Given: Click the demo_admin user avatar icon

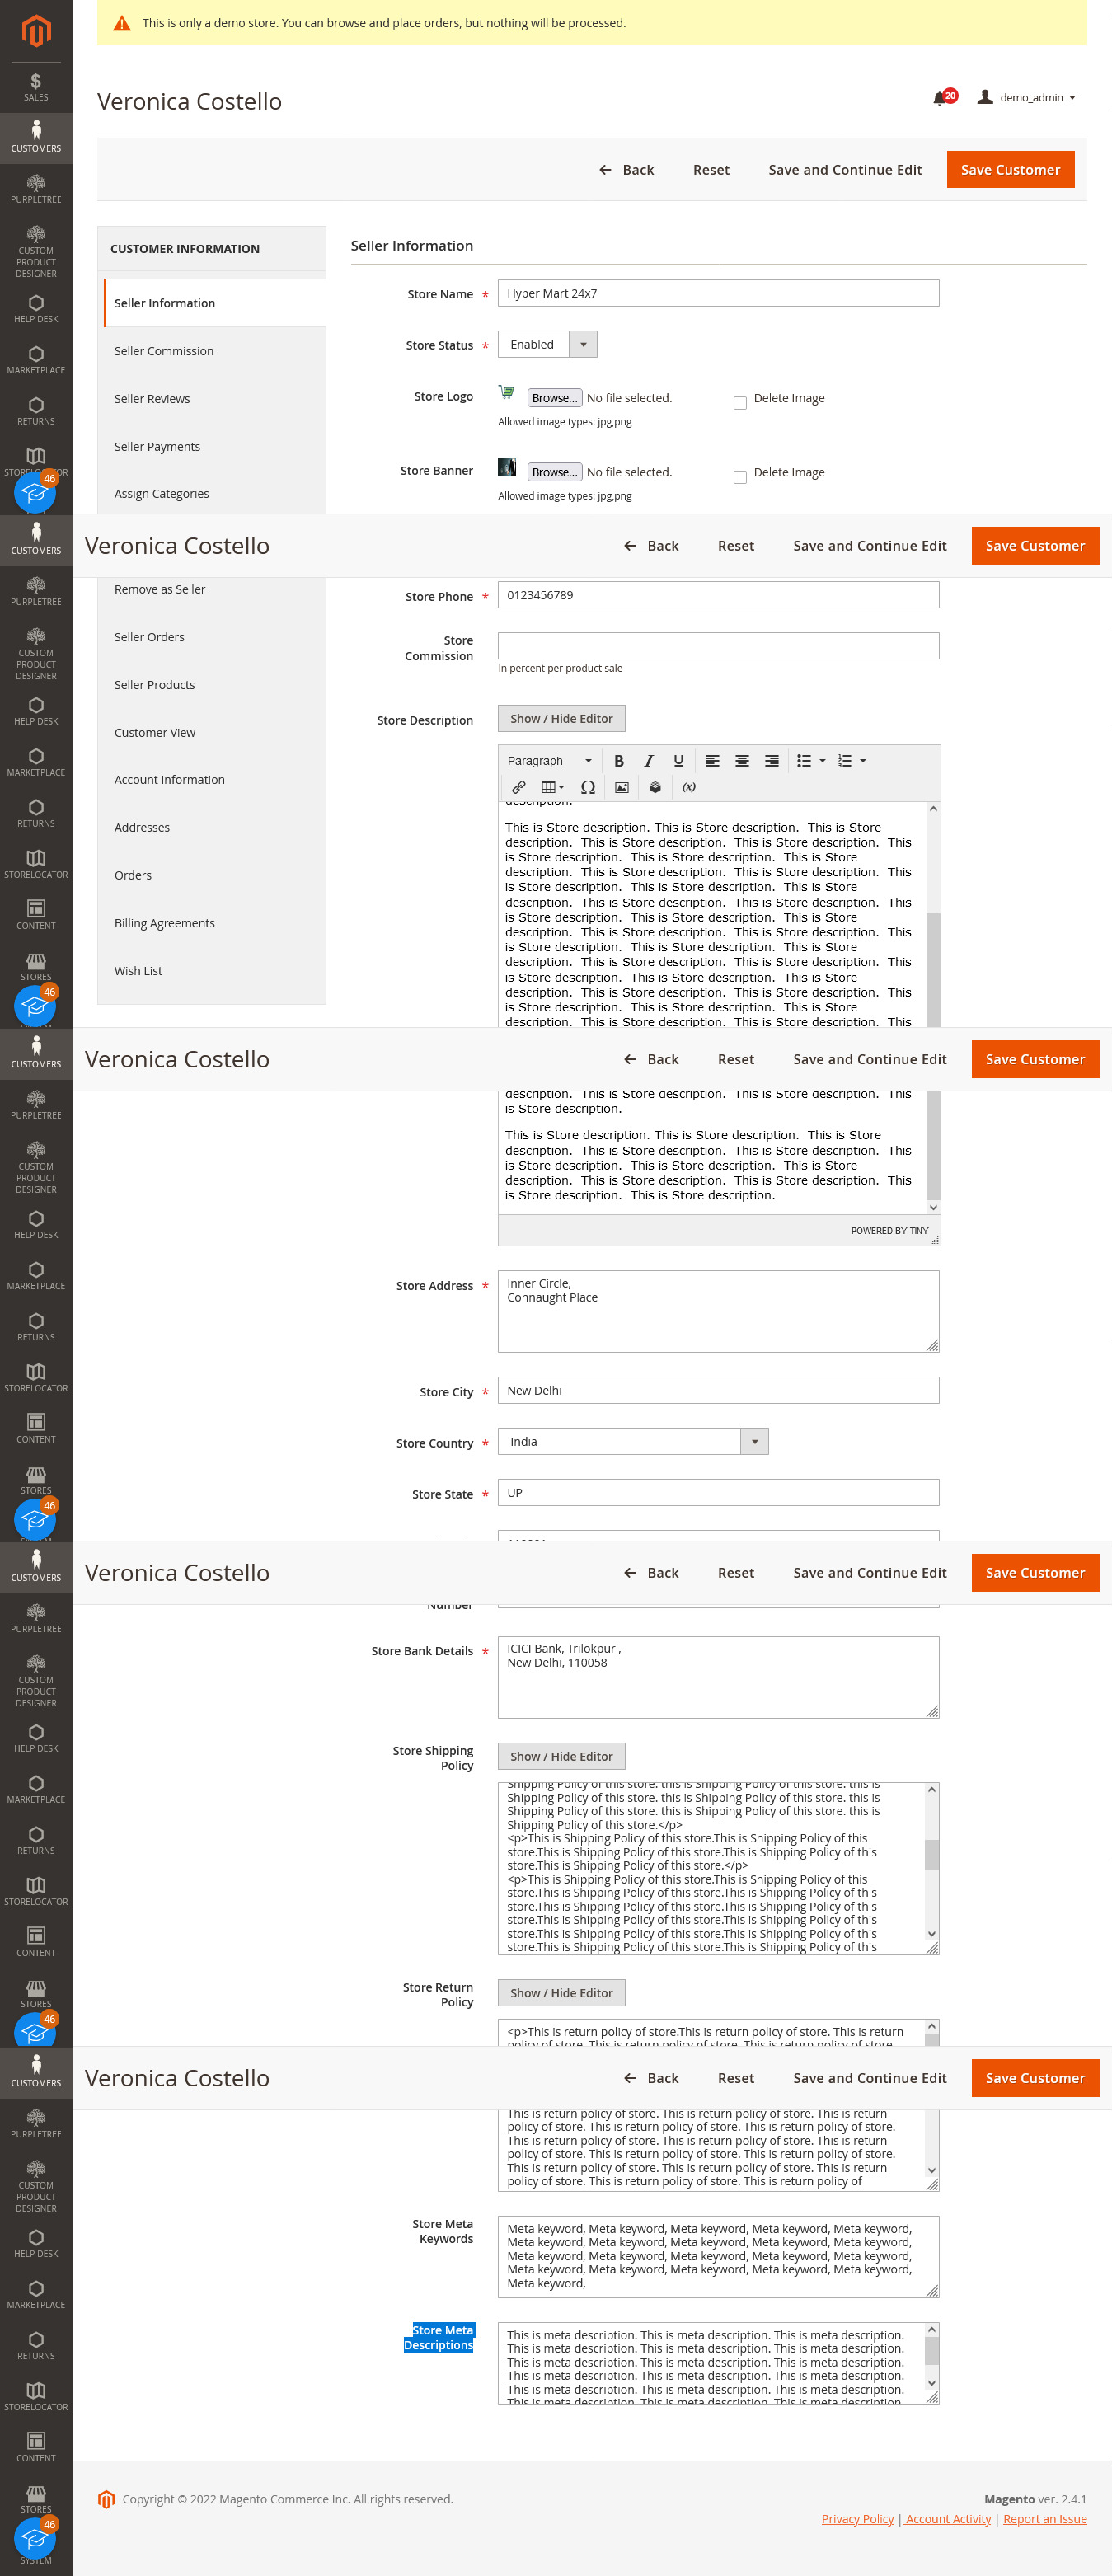Looking at the screenshot, I should (x=985, y=97).
